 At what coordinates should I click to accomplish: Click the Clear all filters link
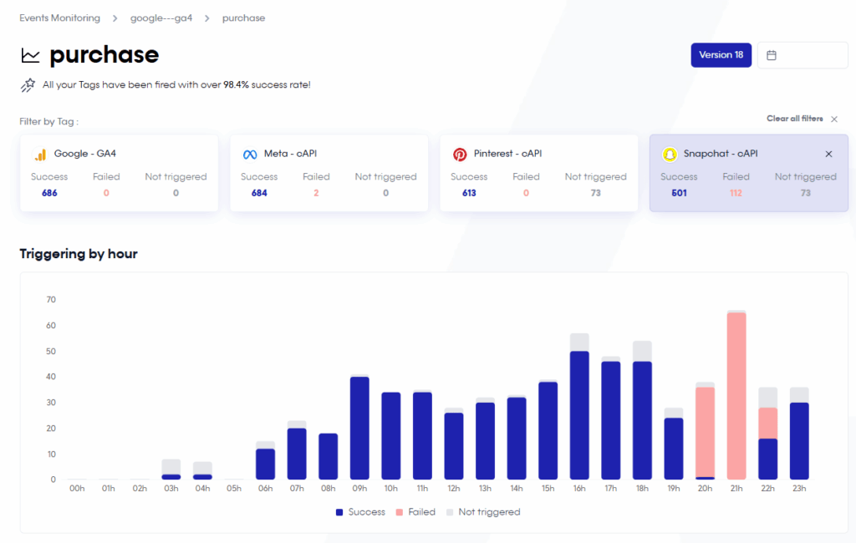click(795, 119)
